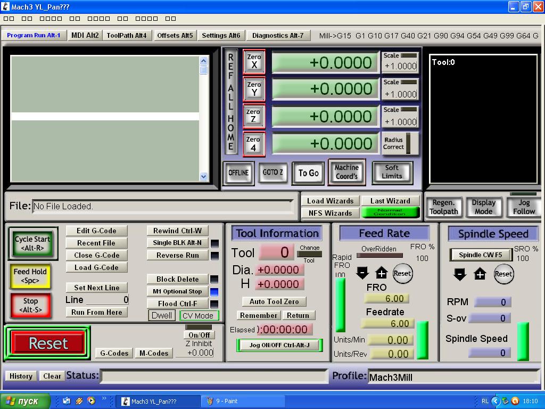Click the Stop Alt-S button
Viewport: 545px width, 409px height.
click(x=30, y=305)
